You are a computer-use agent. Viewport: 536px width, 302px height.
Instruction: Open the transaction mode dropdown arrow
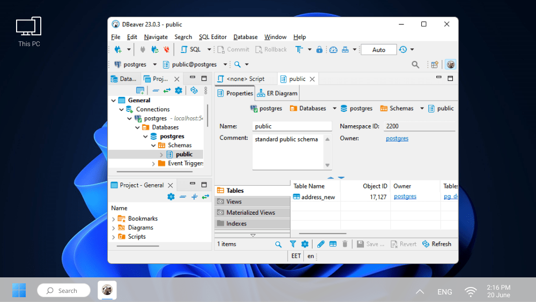pos(310,50)
